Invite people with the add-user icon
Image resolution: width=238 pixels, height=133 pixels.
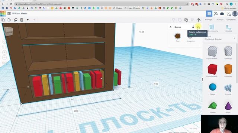[229, 14]
